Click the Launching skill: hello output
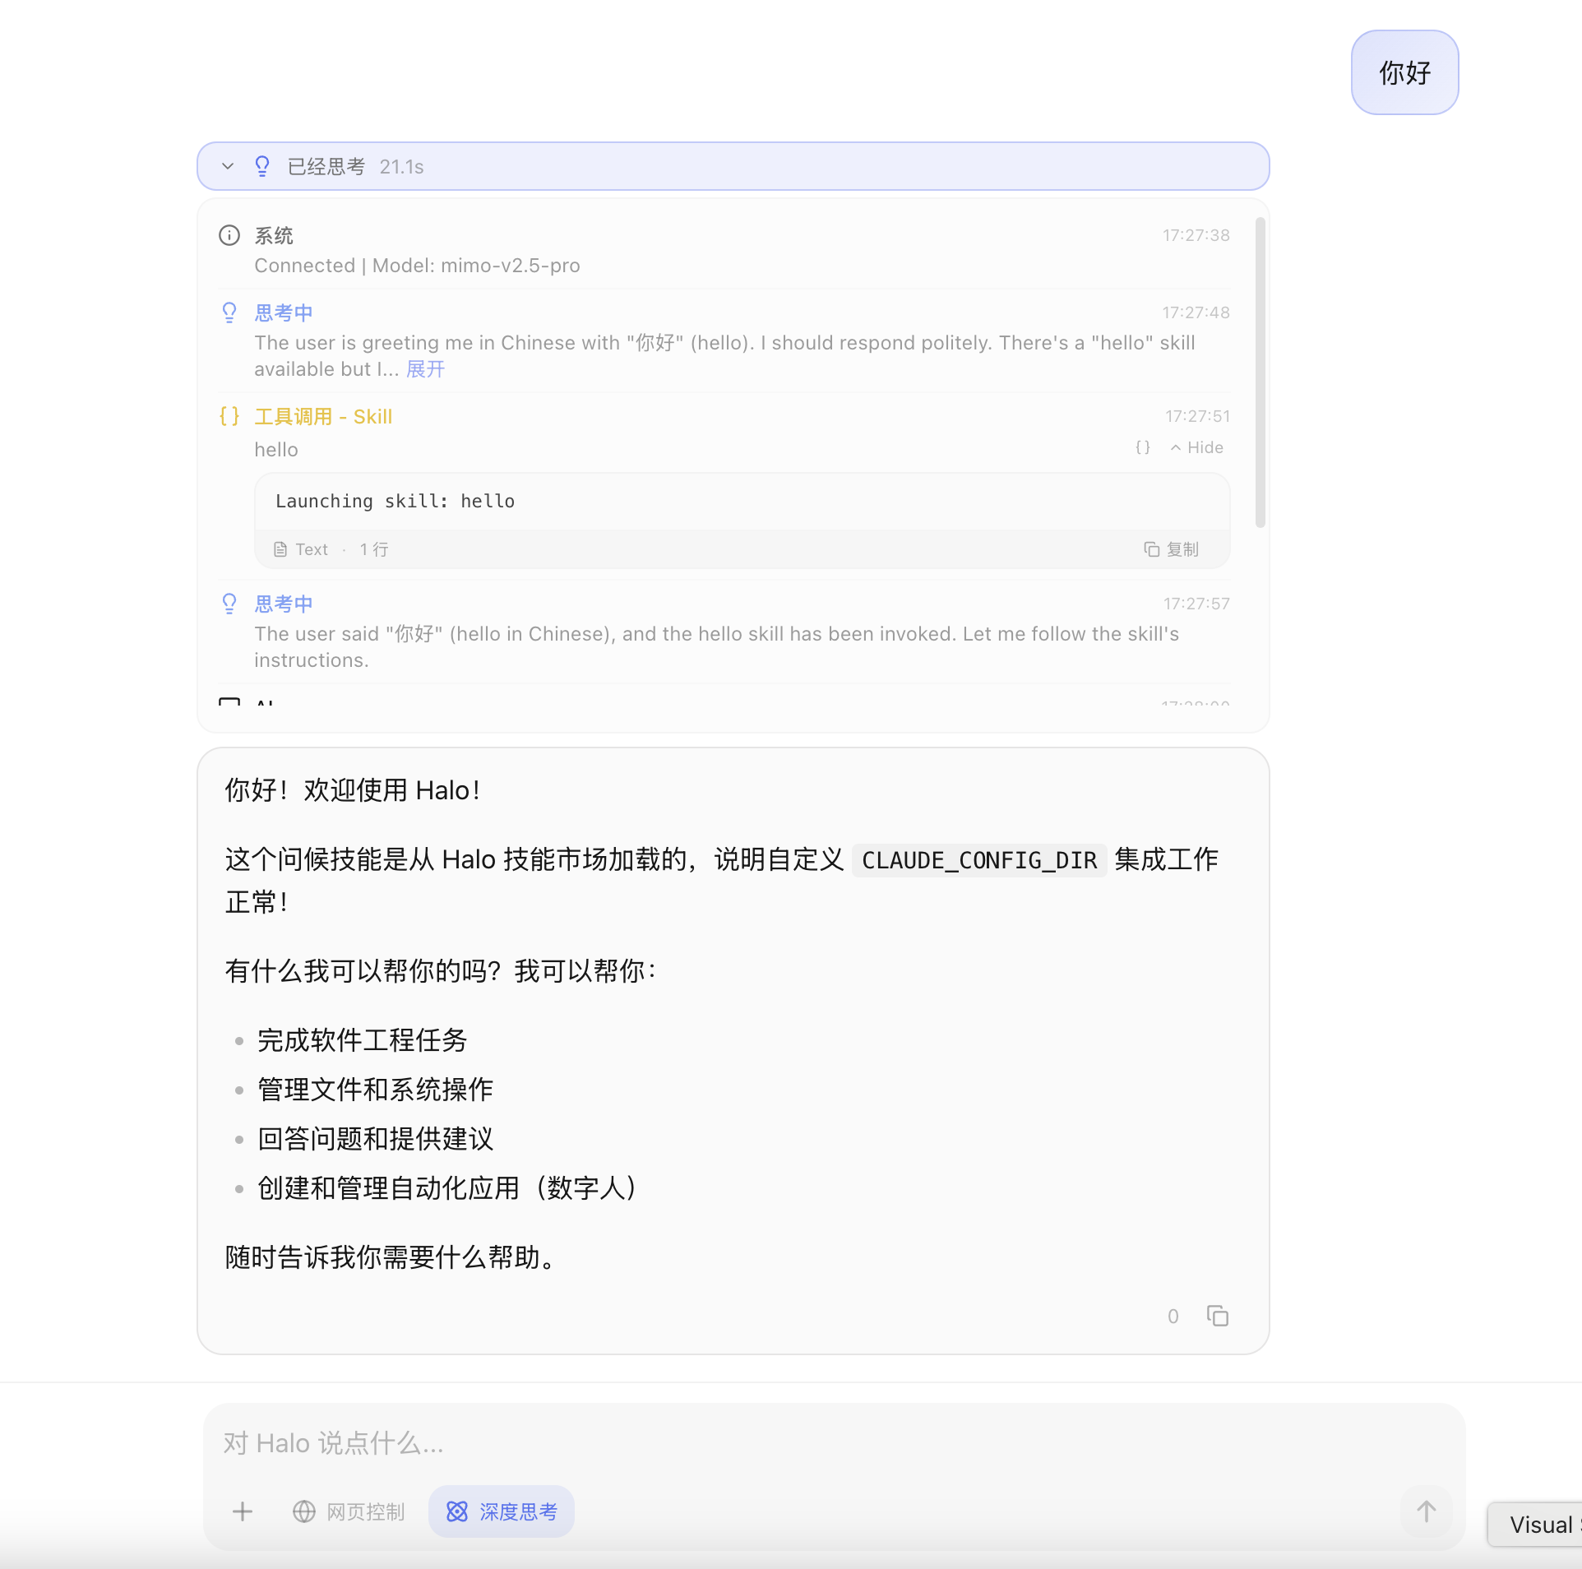Screen dimensions: 1582x1569 [x=395, y=502]
